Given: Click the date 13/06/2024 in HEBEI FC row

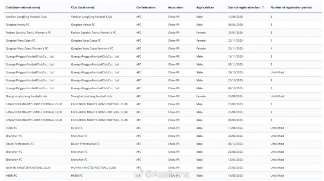Looking at the screenshot, I should [x=235, y=128].
